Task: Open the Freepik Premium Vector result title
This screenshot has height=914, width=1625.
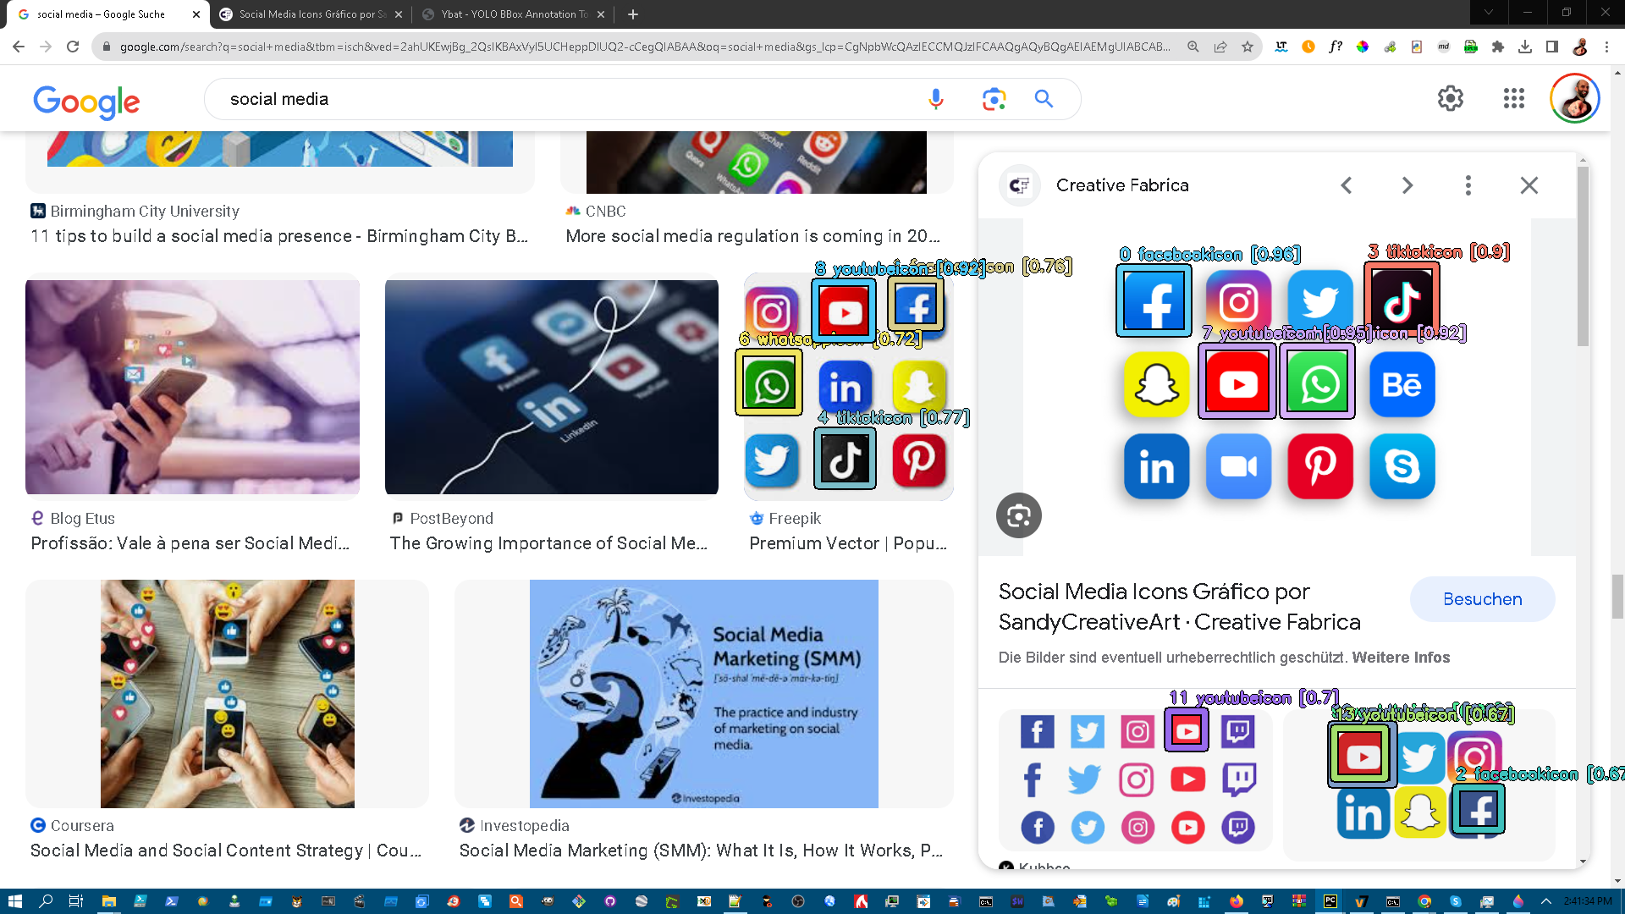Action: [848, 543]
